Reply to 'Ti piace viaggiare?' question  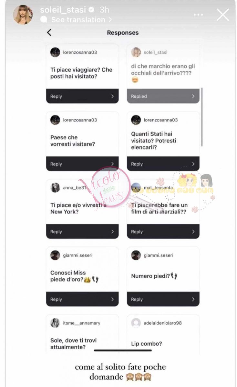(x=82, y=96)
